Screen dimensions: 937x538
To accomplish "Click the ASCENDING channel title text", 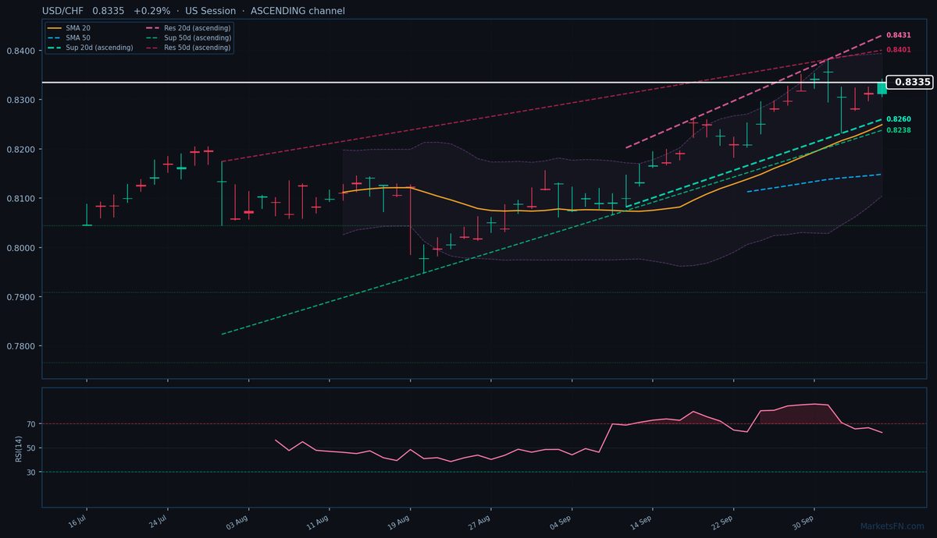I will (x=297, y=11).
